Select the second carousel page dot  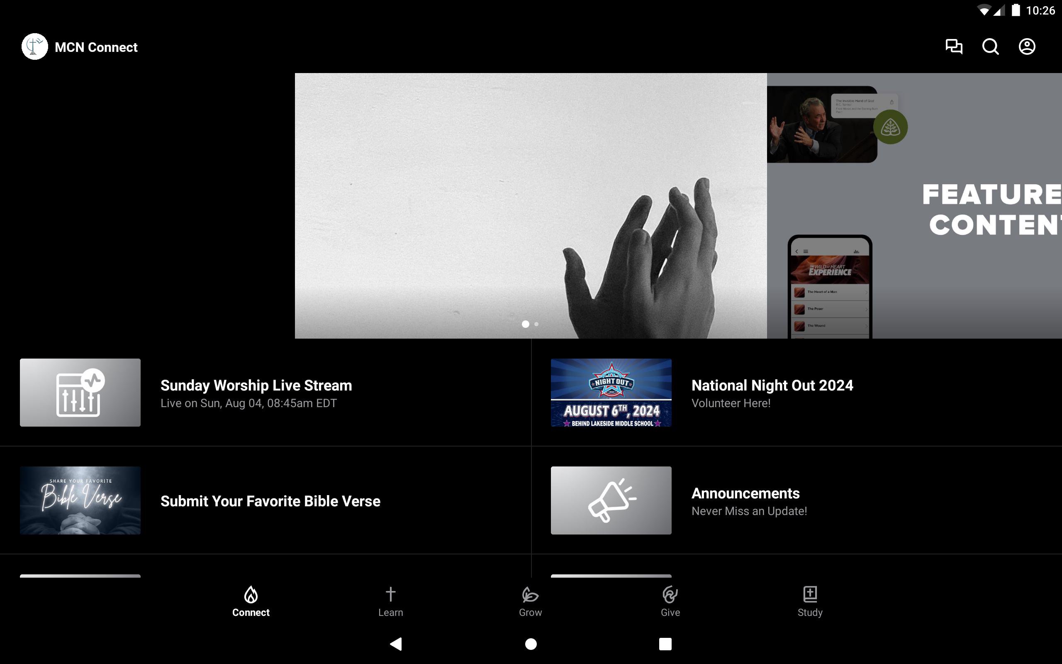536,324
